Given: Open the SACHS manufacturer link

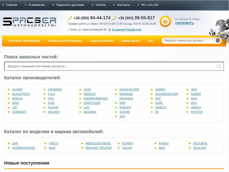Looking at the screenshot, I should click(125, 112).
